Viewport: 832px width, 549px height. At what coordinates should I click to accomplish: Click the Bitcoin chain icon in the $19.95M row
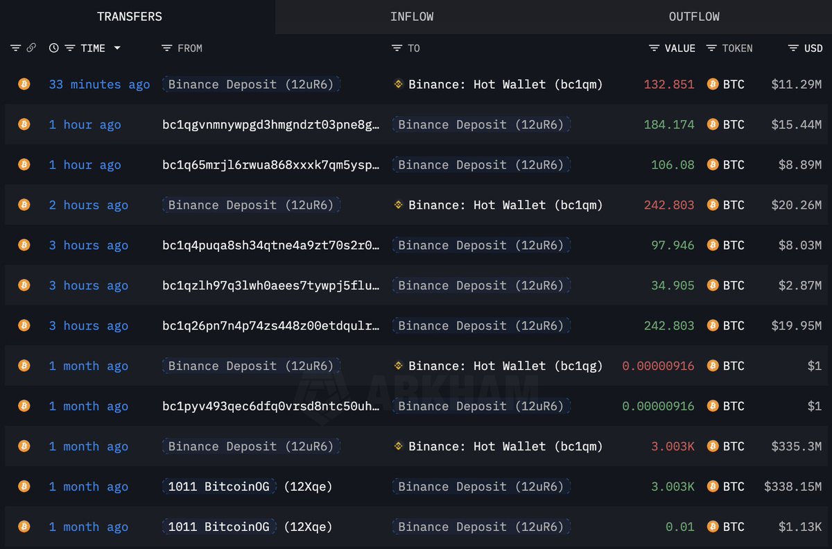(24, 326)
